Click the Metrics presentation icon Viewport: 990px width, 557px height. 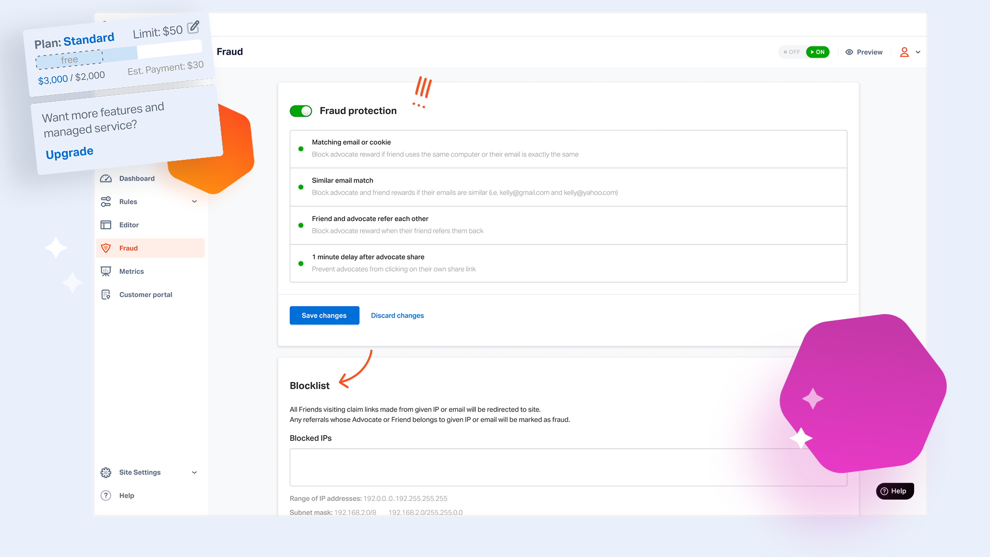(x=106, y=271)
